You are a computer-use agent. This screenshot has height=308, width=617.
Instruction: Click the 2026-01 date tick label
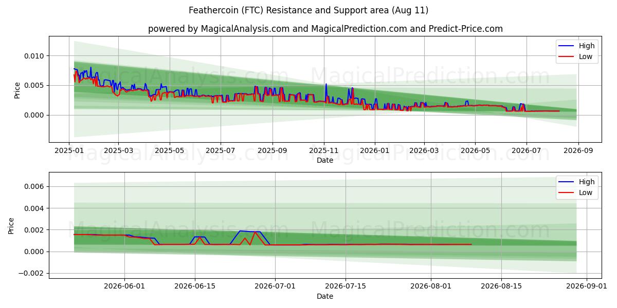[x=375, y=150]
